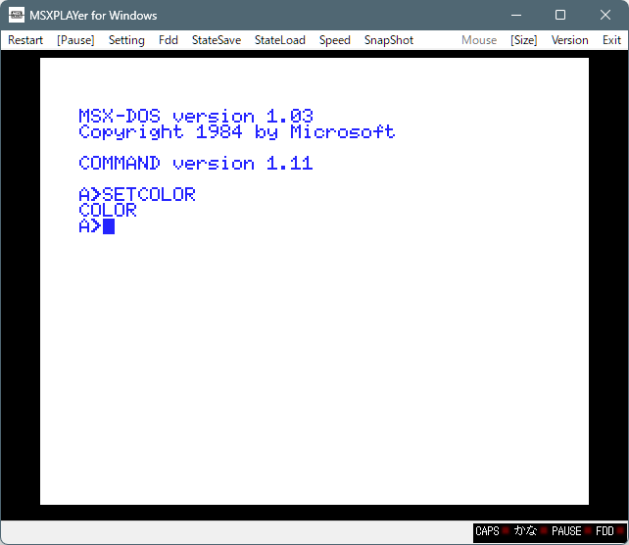The width and height of the screenshot is (629, 545).
Task: Open the Setting menu
Action: (x=126, y=40)
